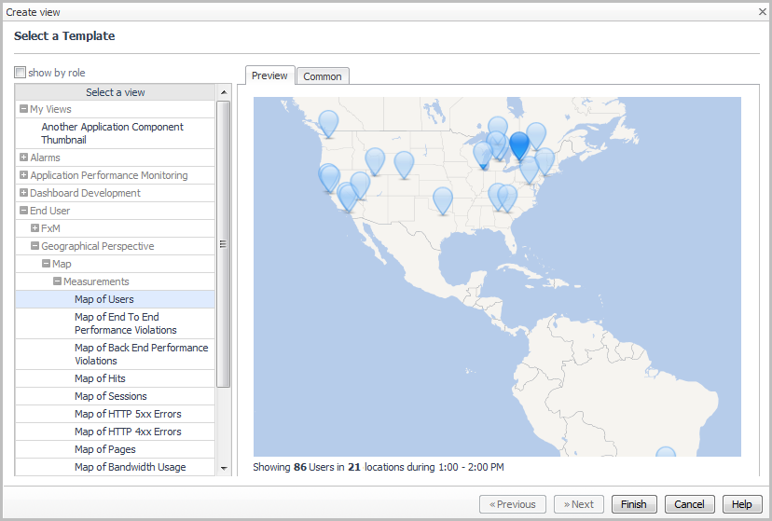Choose Map of Back End Performance Violations
Viewport: 772px width, 521px height.
[116, 354]
